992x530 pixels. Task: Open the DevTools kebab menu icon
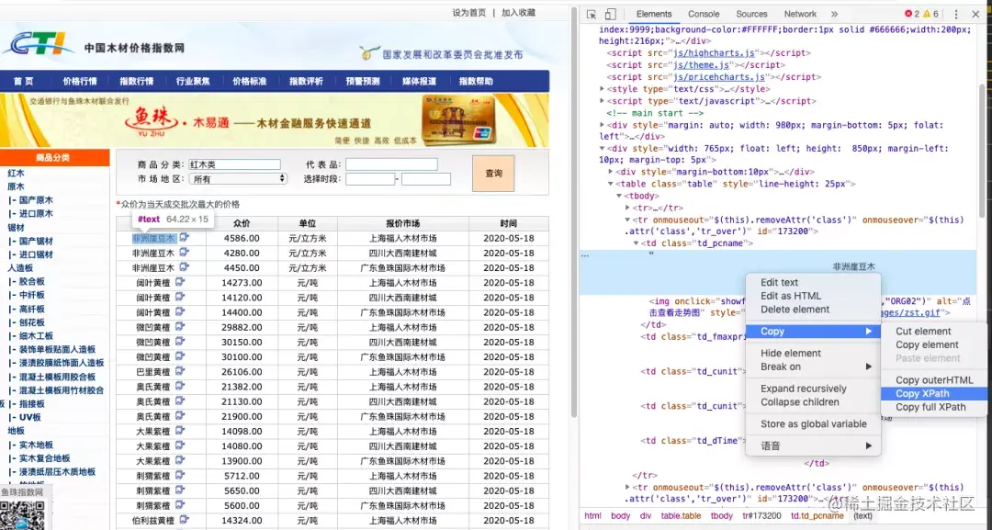click(x=956, y=14)
